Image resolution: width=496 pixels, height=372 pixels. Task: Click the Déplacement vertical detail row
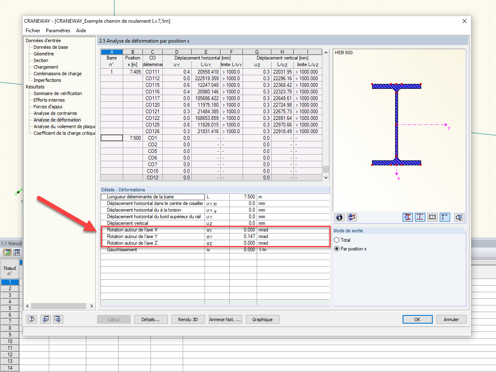[x=215, y=223]
